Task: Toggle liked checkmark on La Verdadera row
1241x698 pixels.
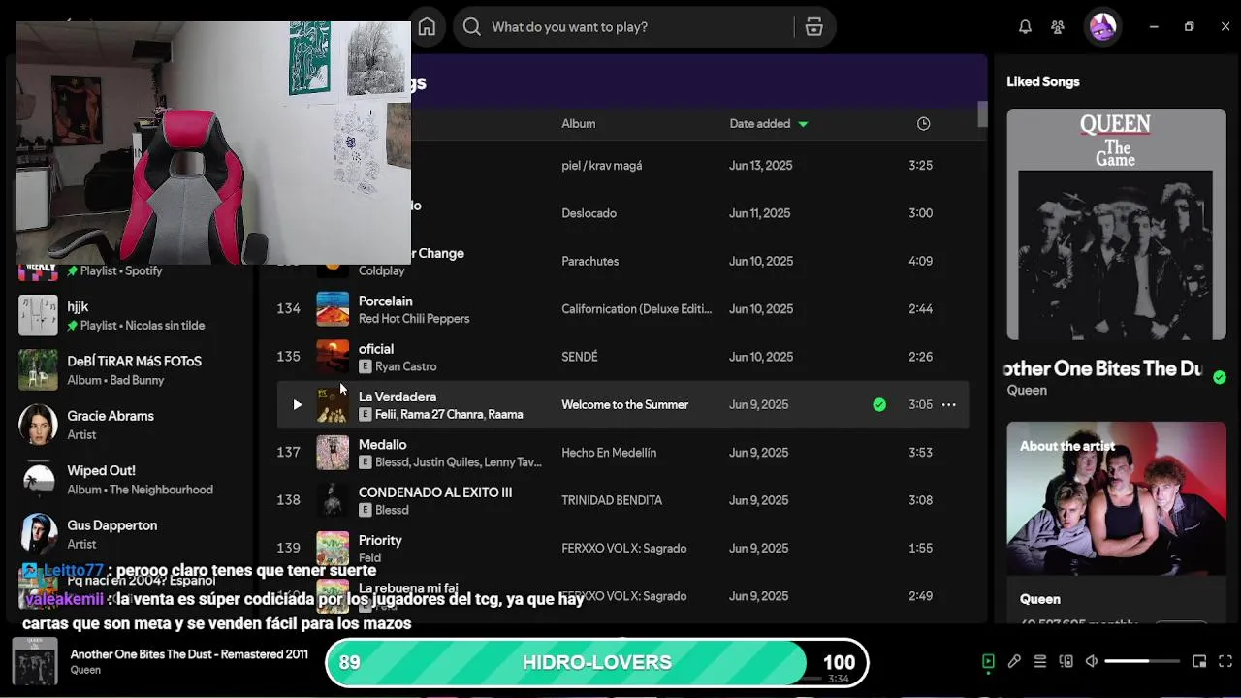Action: tap(879, 405)
